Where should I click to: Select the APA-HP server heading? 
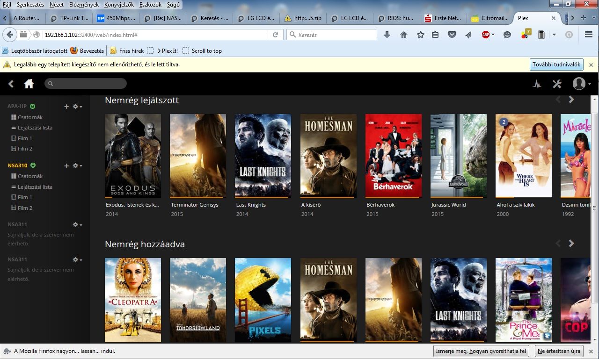click(17, 106)
